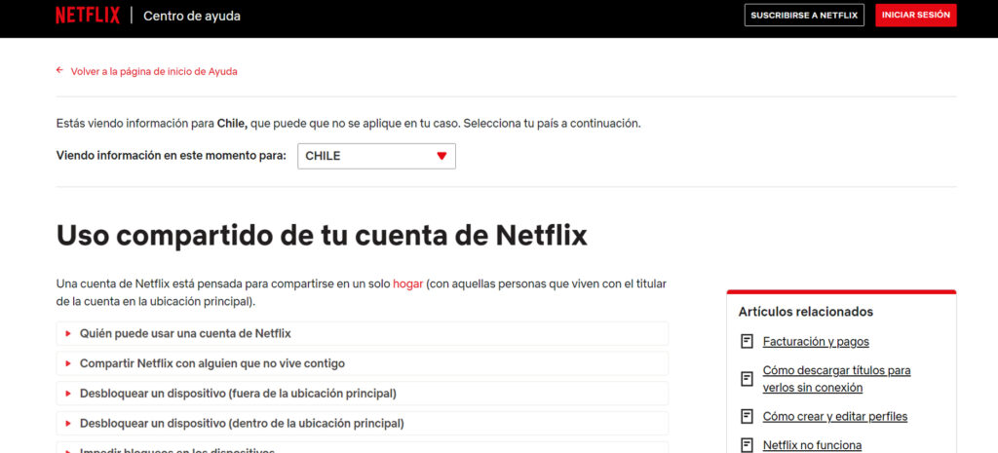Expand 'Desbloquear un dispositivo (dentro de la ubicación principal)'
The image size is (998, 453).
coord(241,424)
